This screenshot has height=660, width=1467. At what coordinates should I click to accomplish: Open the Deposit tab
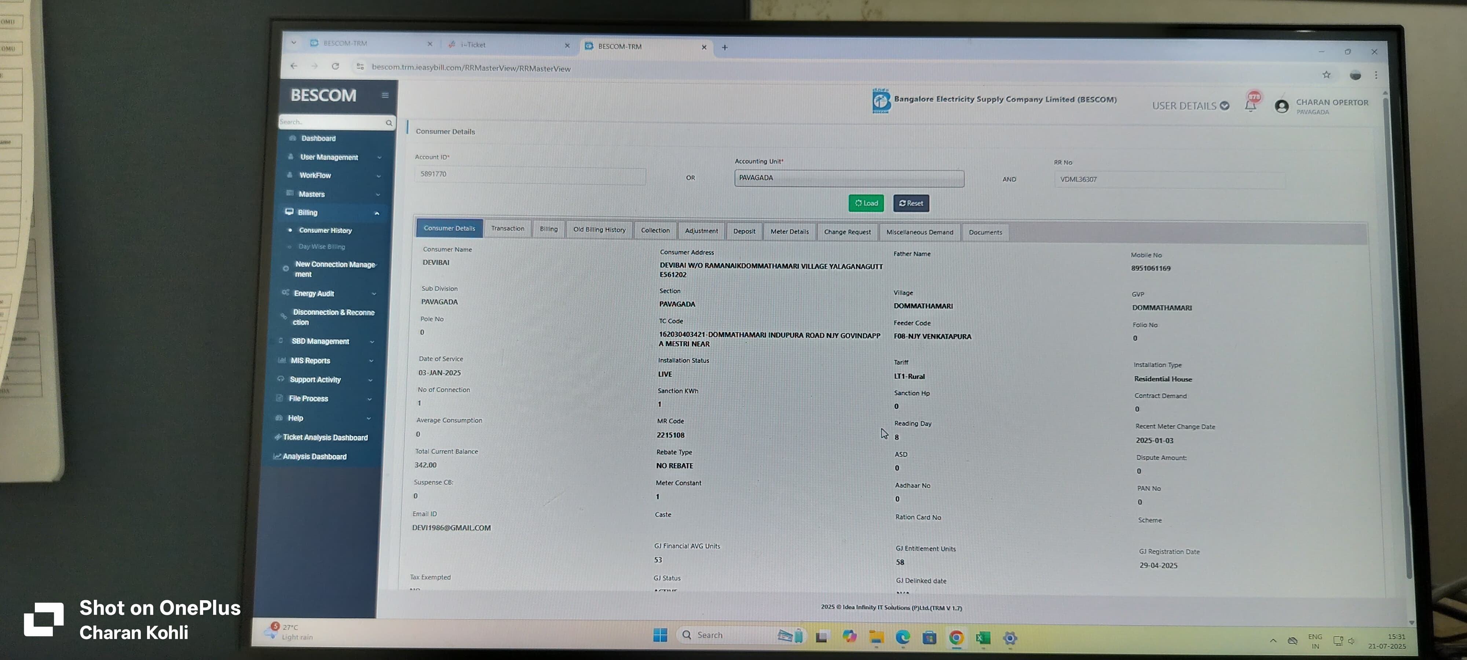pos(744,231)
